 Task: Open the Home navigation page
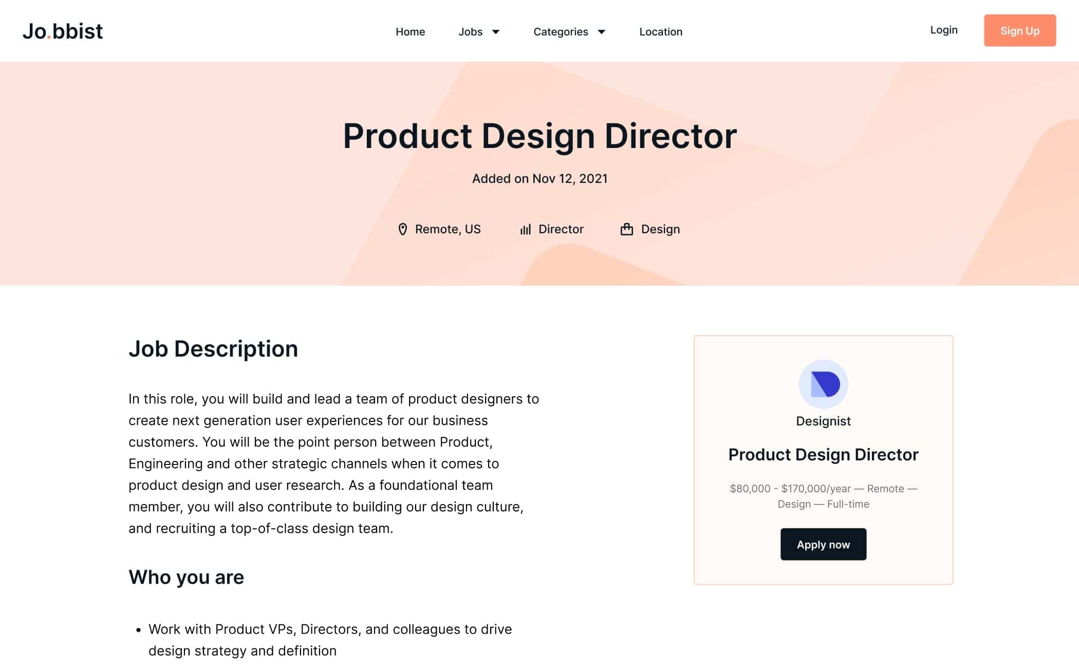(x=409, y=32)
